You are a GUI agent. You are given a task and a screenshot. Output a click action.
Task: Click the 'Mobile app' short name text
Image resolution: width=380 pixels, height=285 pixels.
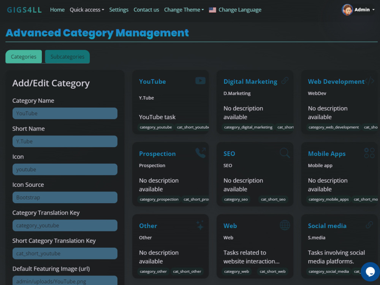click(320, 166)
